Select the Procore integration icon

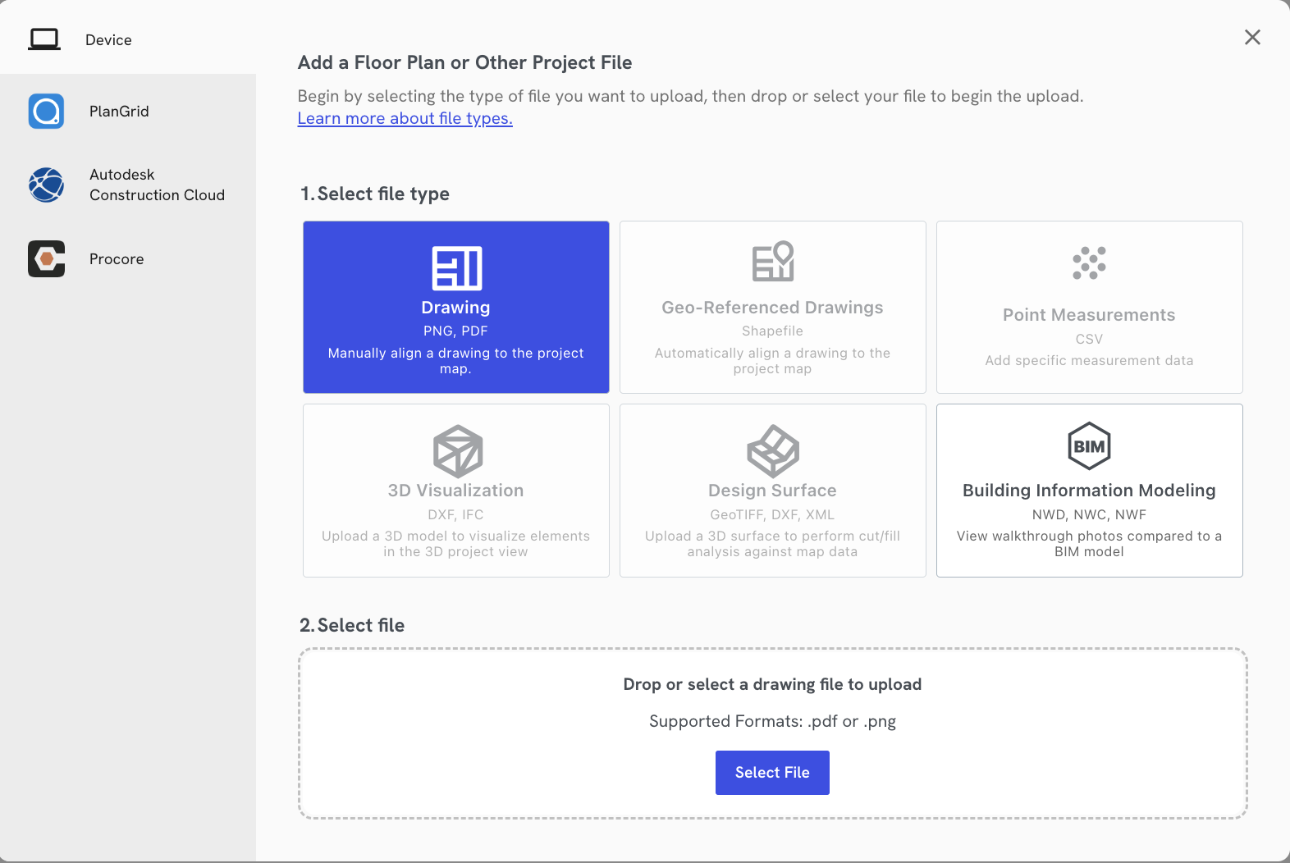tap(46, 258)
